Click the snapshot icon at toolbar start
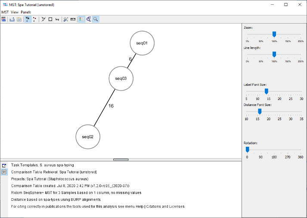The height and width of the screenshot is (218, 307). pos(4,19)
